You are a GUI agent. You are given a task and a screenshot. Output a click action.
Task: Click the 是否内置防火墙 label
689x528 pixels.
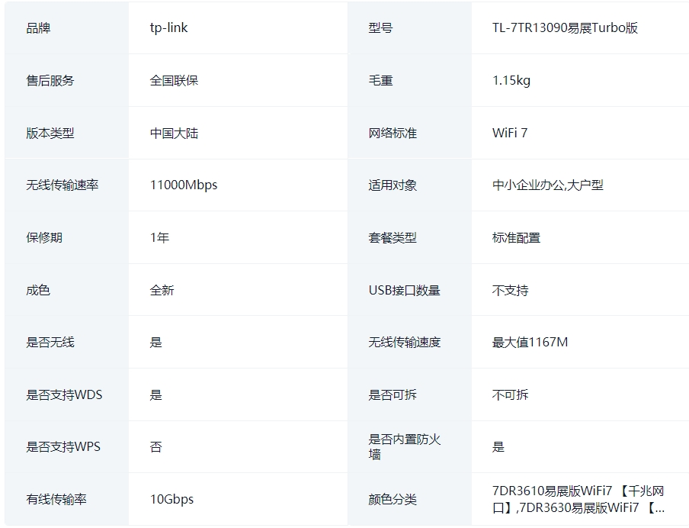click(x=404, y=447)
